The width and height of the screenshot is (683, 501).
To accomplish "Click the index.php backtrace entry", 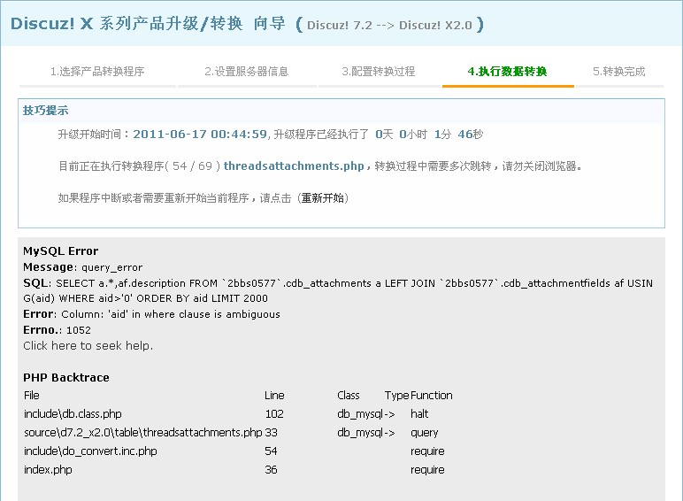I will point(48,470).
